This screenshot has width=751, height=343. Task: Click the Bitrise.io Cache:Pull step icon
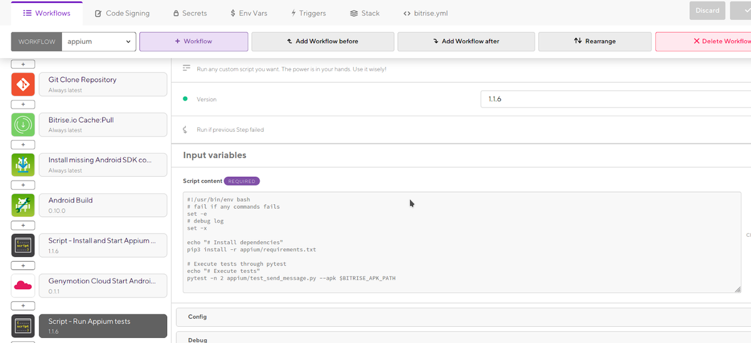pyautogui.click(x=23, y=124)
